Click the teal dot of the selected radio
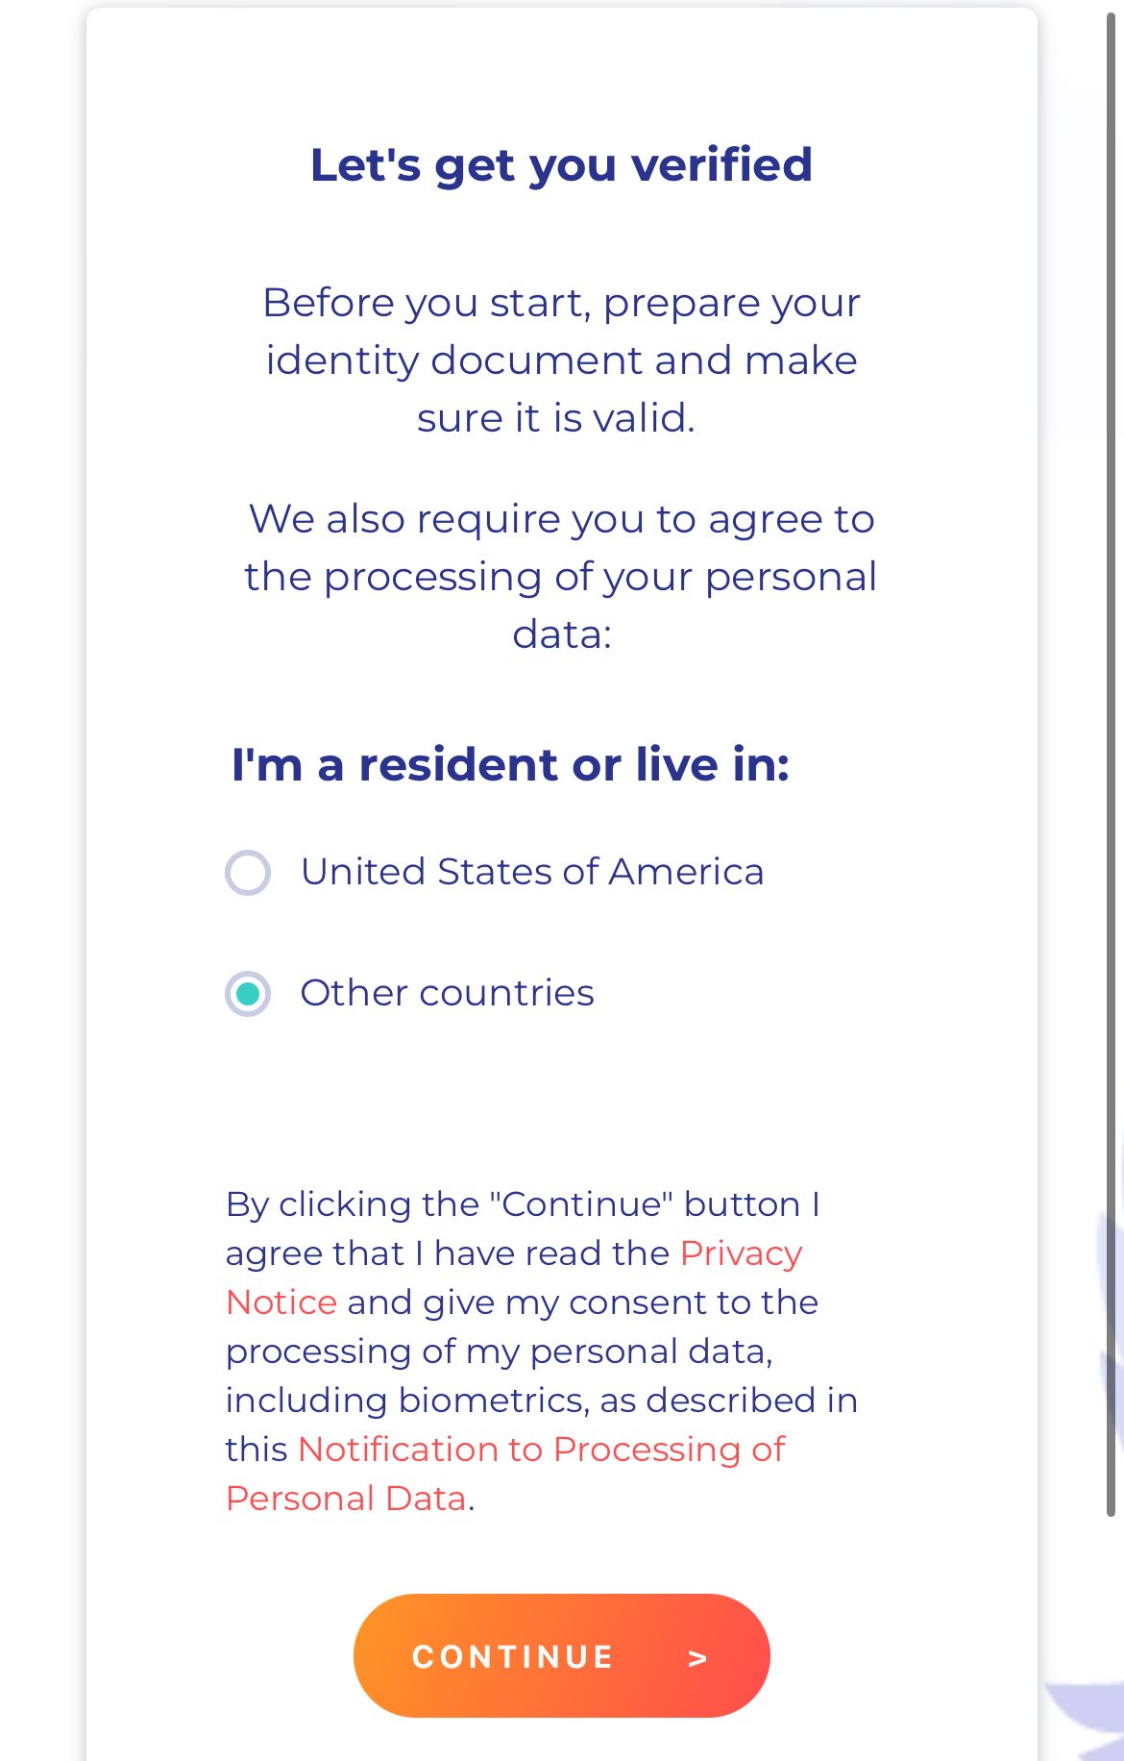Image resolution: width=1124 pixels, height=1761 pixels. (248, 994)
